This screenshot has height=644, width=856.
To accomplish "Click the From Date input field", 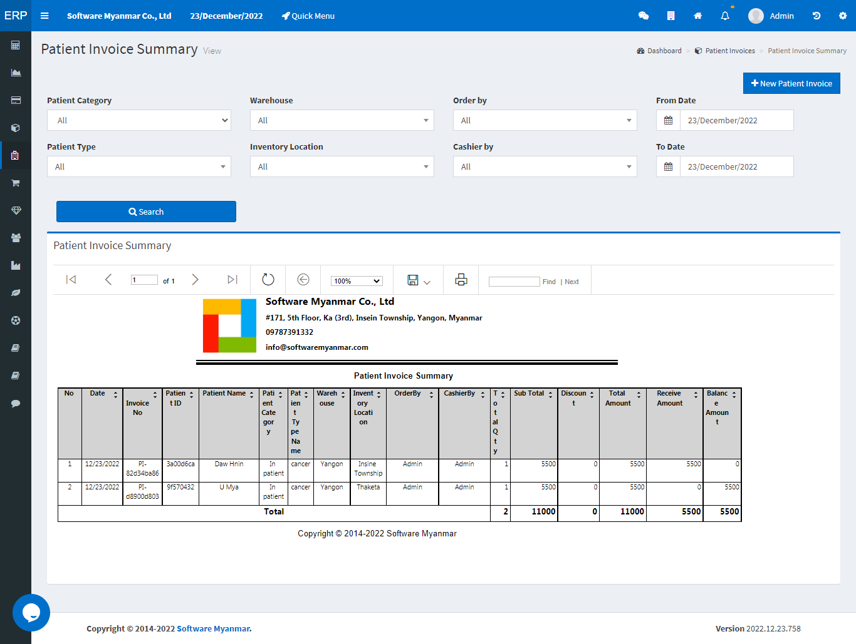I will tap(737, 120).
